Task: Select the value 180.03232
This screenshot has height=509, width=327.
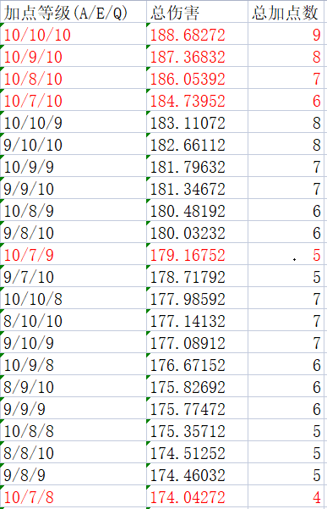Action: [197, 233]
